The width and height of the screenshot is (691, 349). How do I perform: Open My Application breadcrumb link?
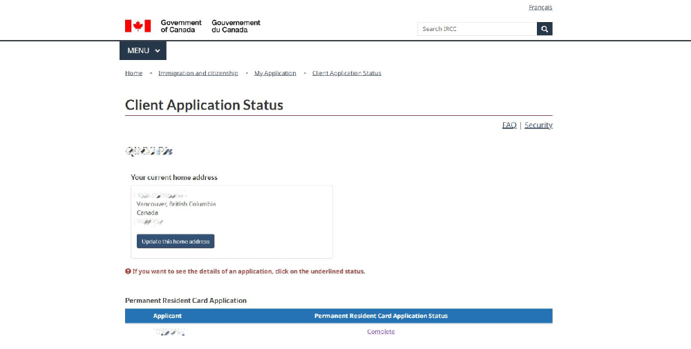275,73
